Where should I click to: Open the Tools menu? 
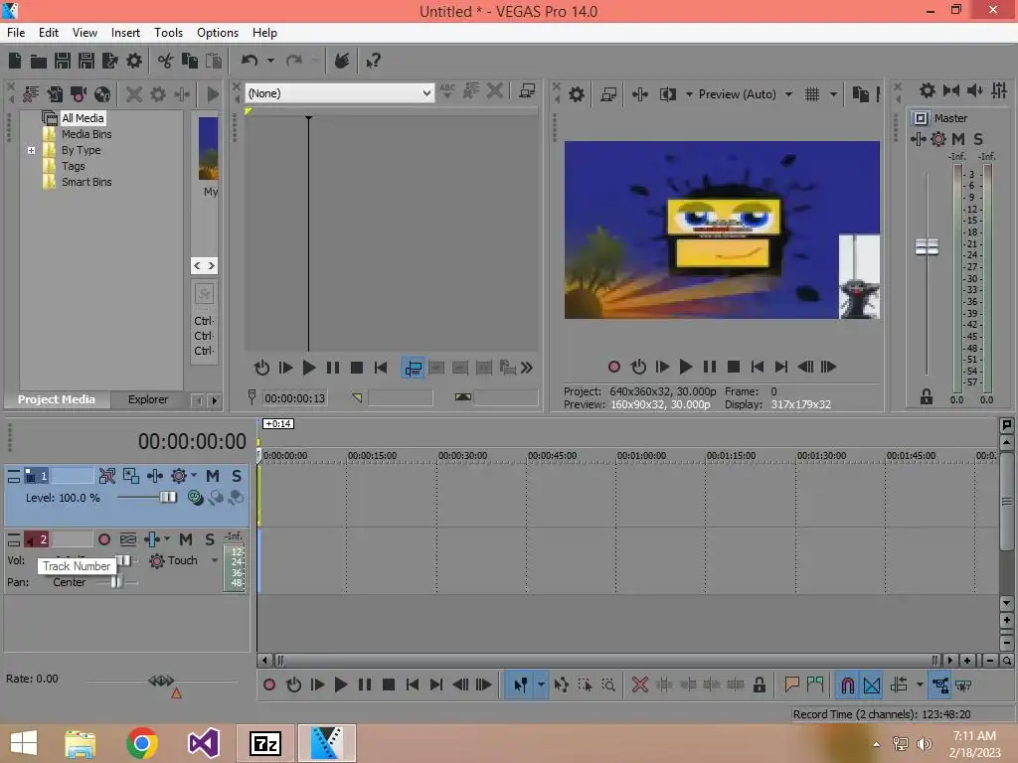click(168, 33)
